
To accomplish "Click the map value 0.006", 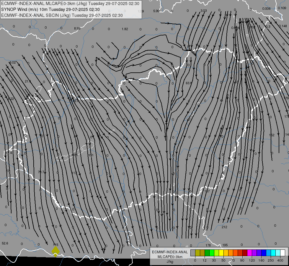I will point(266,9).
